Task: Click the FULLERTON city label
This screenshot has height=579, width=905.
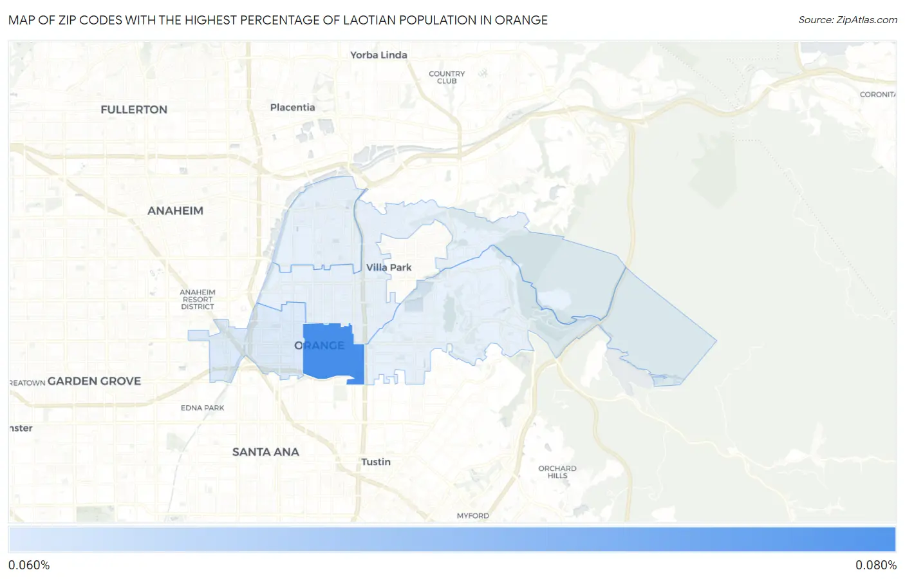Action: pos(134,109)
